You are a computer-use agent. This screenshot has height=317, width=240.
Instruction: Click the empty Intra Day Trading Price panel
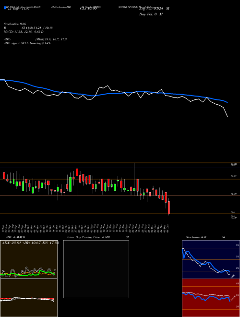point(96,269)
